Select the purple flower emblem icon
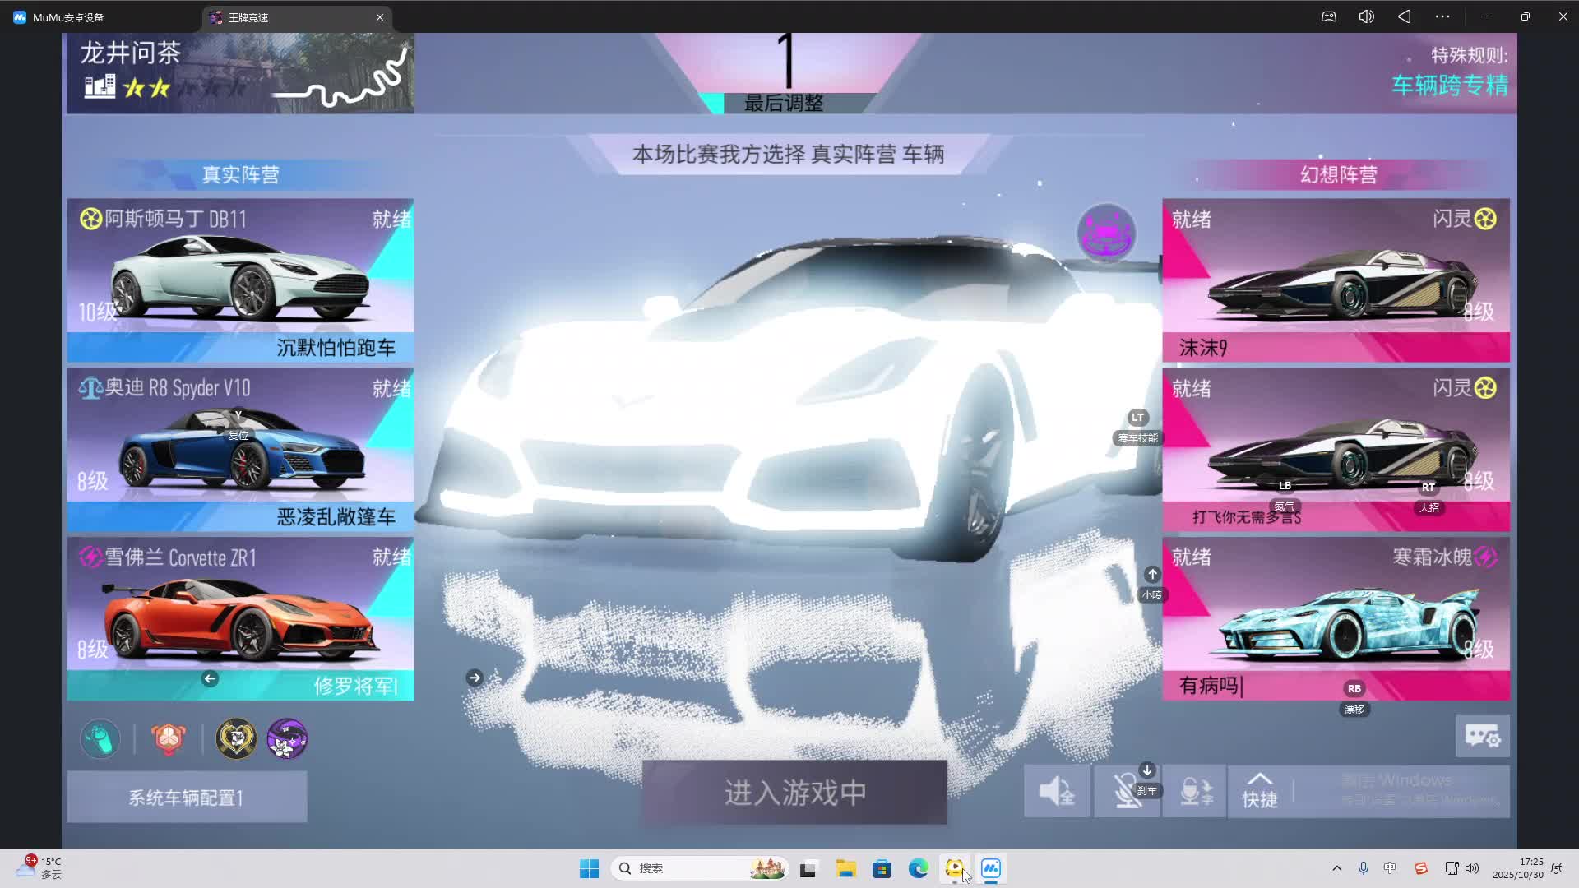Image resolution: width=1579 pixels, height=888 pixels. [287, 738]
